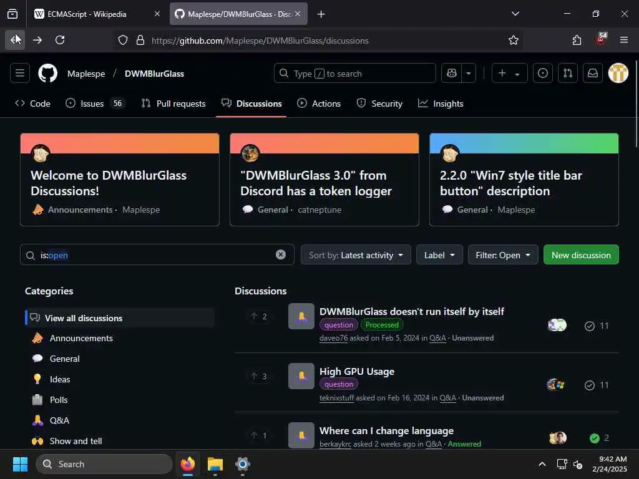Viewport: 639px width, 479px height.
Task: Open the Actions tab
Action: click(x=319, y=104)
